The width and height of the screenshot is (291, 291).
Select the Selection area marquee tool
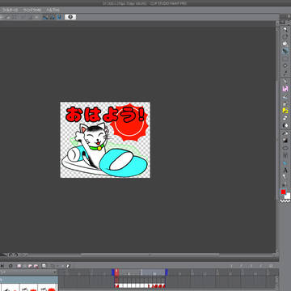coord(285,58)
